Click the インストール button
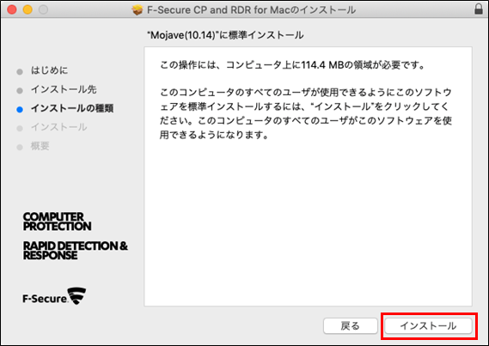The height and width of the screenshot is (346, 489). [x=428, y=326]
